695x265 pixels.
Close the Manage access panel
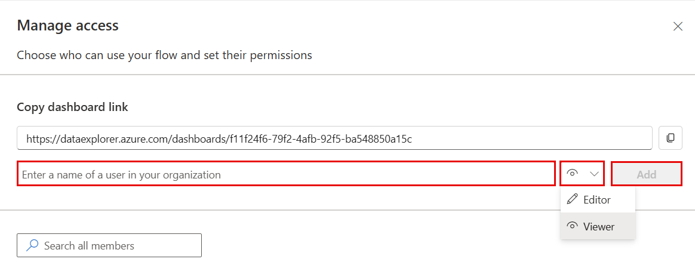point(678,26)
